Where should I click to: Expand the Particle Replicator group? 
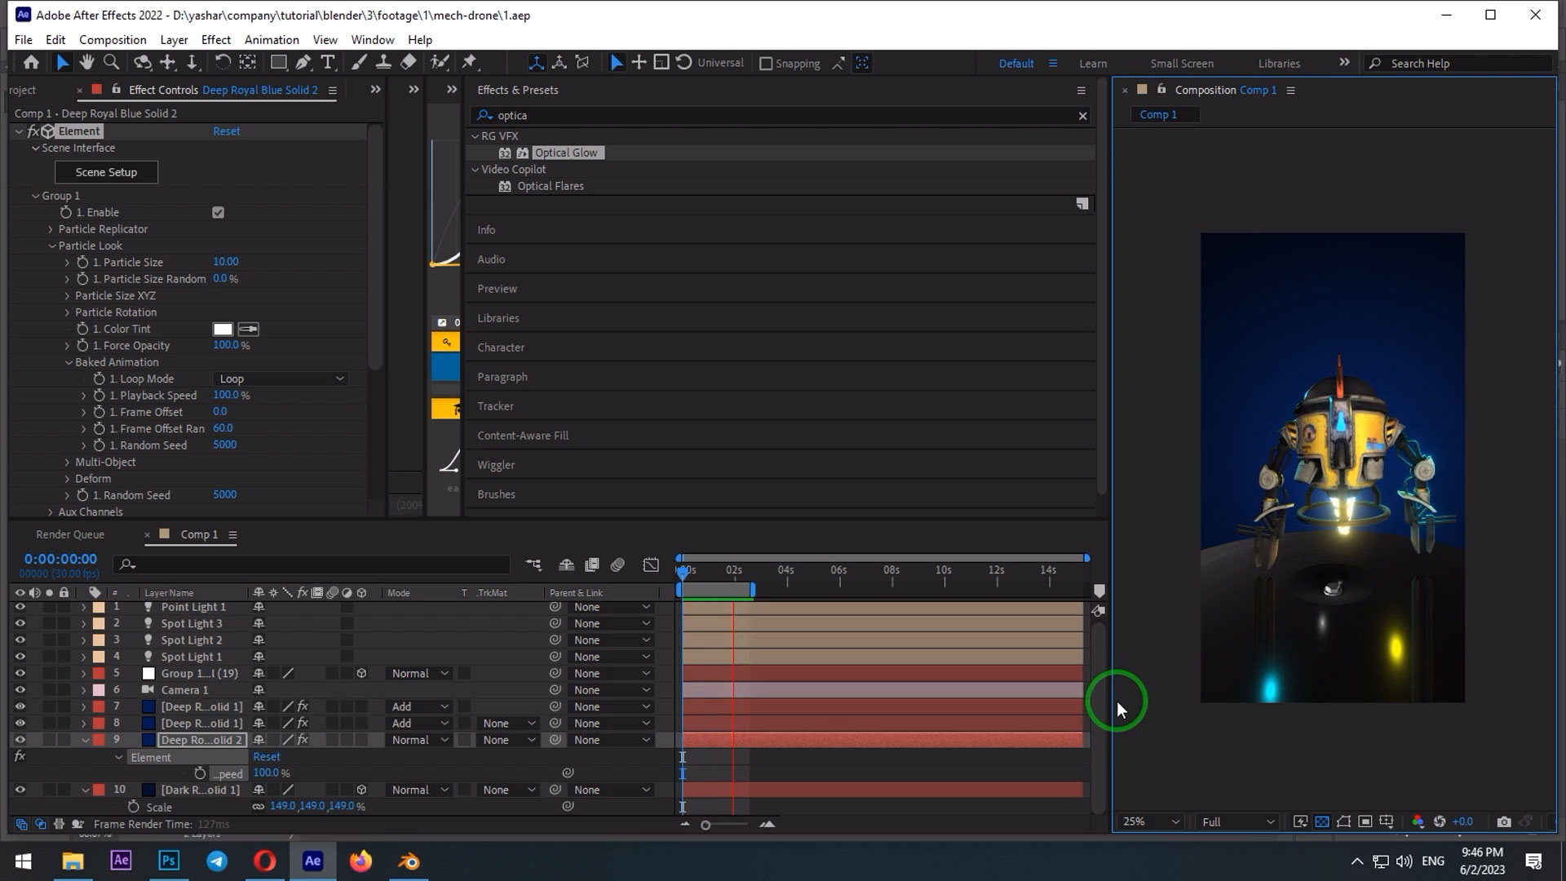tap(51, 229)
